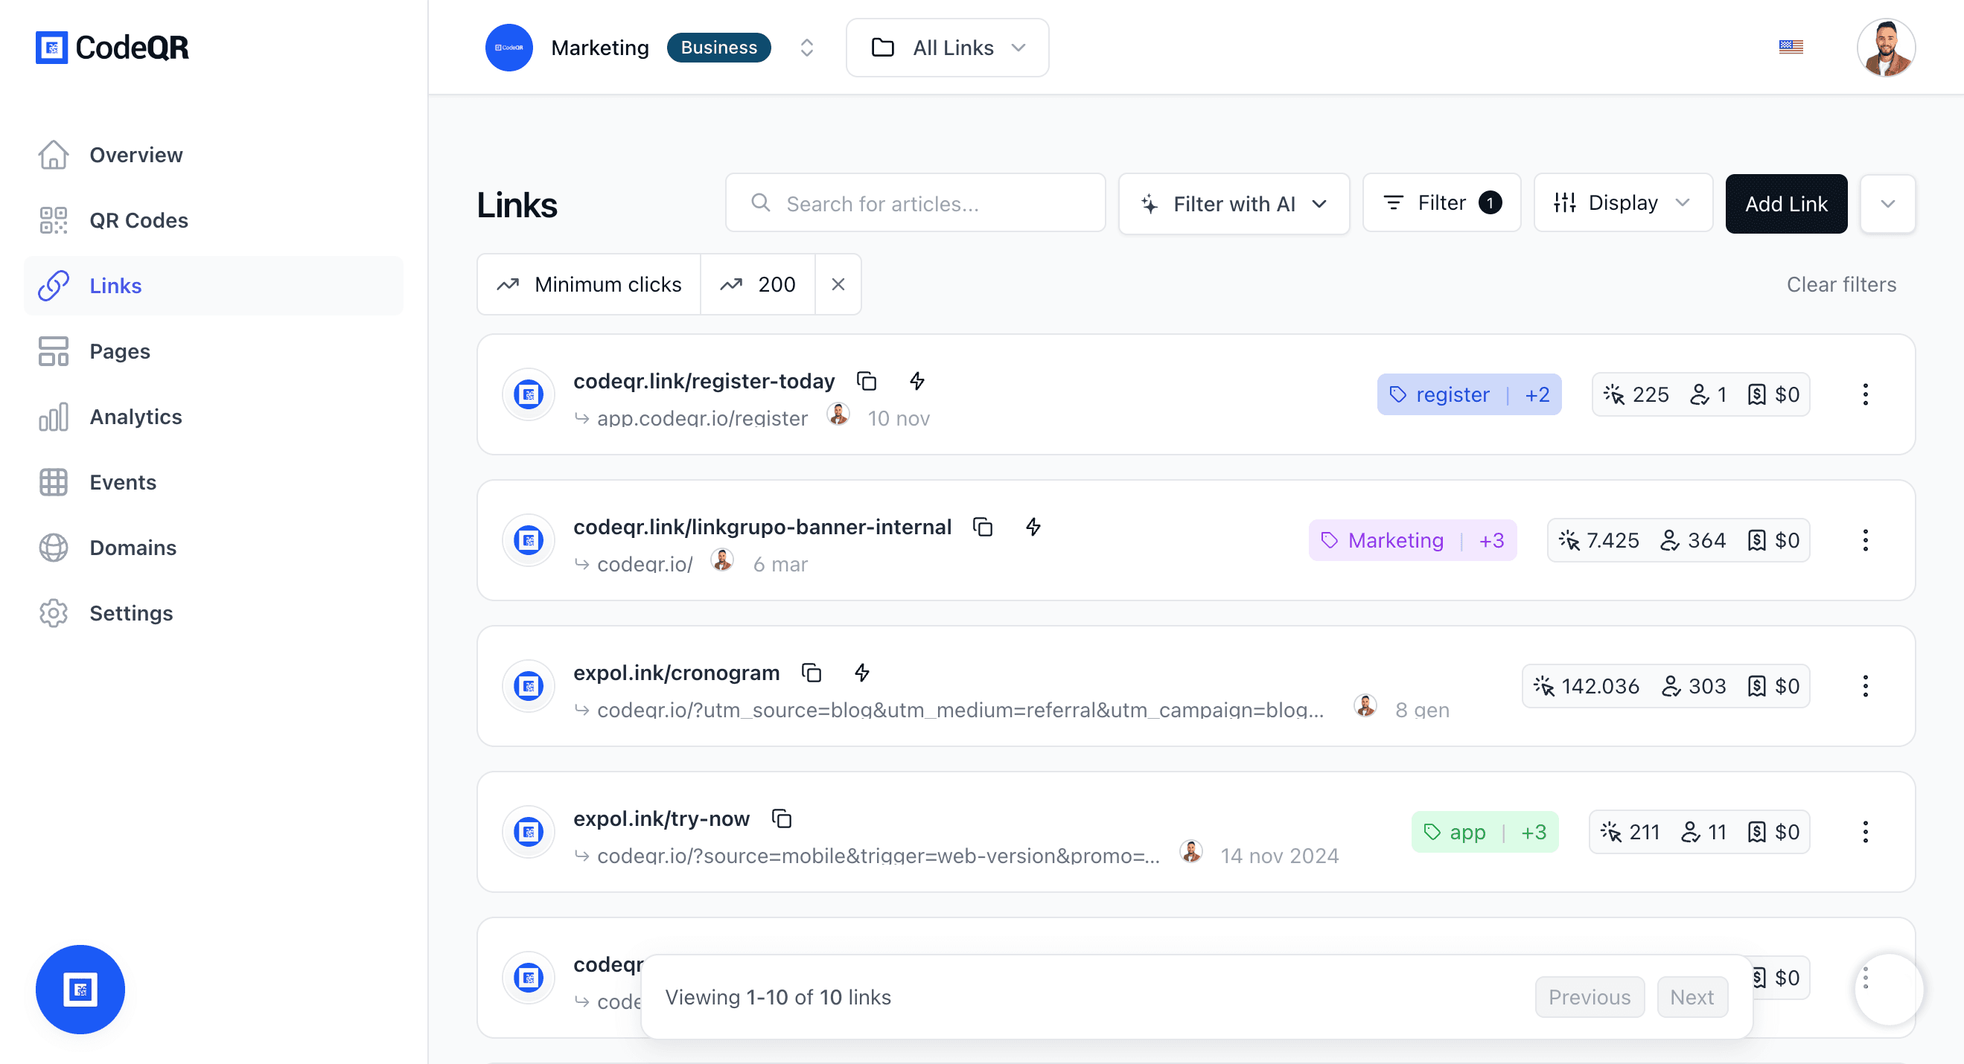This screenshot has height=1064, width=1964.
Task: Copy the linkgrupo-banner-internal link
Action: (x=983, y=527)
